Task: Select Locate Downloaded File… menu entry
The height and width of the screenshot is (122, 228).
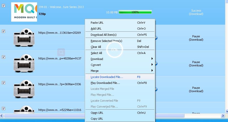Action: point(120,77)
